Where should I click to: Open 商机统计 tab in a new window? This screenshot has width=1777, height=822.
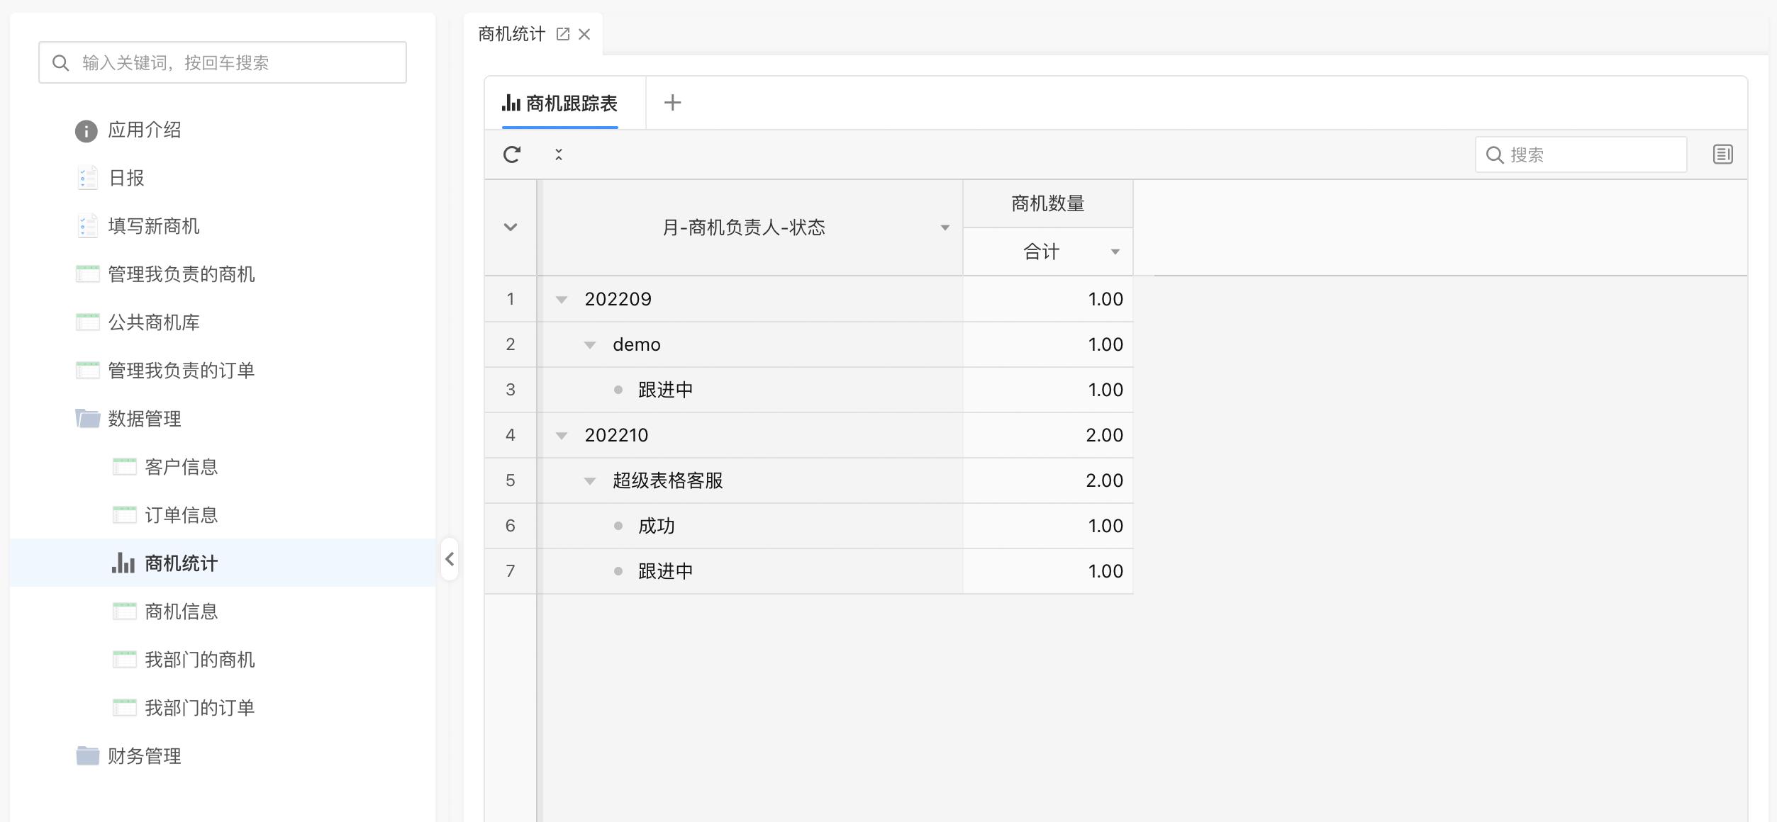[x=563, y=34]
